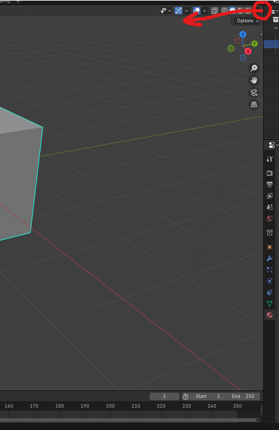Click the blue Z axis on navigation gizmo

coord(243,34)
